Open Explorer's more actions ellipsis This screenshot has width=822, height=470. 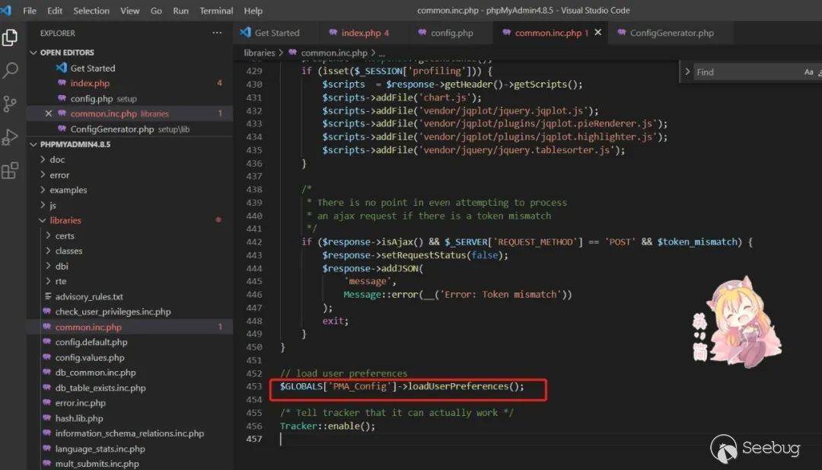[218, 33]
